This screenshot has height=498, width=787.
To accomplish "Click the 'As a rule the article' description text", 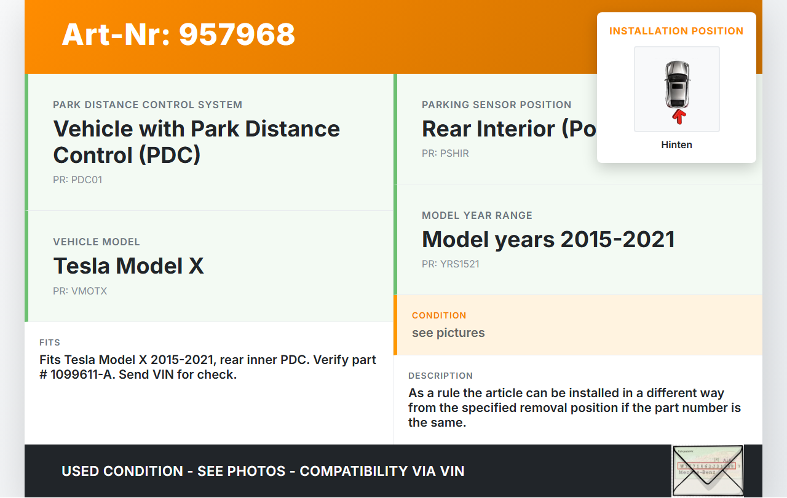I will pyautogui.click(x=575, y=408).
